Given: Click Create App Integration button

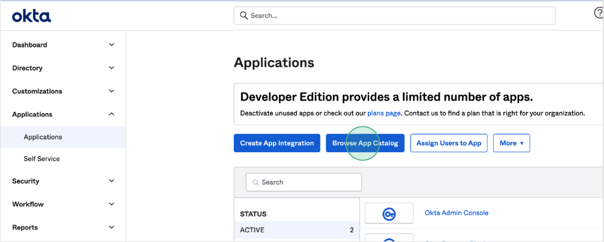Looking at the screenshot, I should 277,143.
